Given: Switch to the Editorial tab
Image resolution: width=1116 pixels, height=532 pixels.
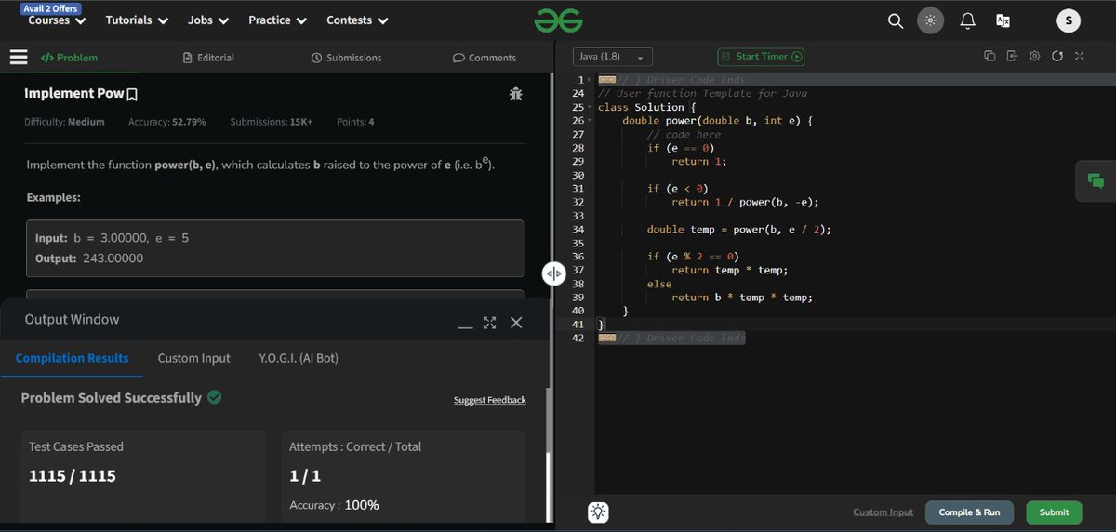Looking at the screenshot, I should [x=209, y=58].
